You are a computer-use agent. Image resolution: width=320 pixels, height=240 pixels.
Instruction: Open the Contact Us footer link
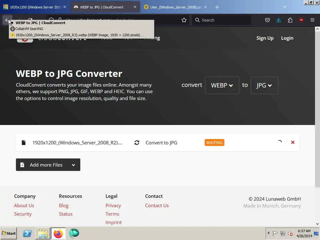(157, 206)
